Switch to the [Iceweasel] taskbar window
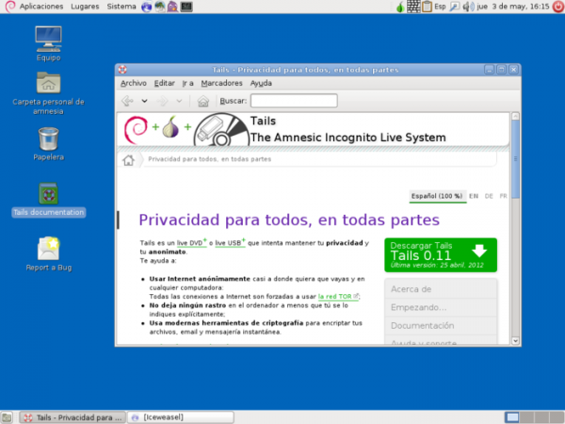 pos(180,416)
